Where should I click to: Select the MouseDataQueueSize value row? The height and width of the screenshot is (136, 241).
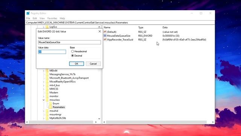(158, 36)
